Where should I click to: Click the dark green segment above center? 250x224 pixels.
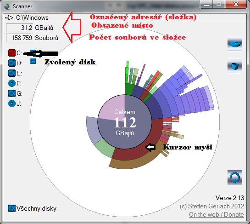129,89
